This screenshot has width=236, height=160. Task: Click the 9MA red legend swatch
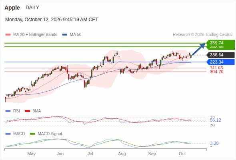pos(27,111)
